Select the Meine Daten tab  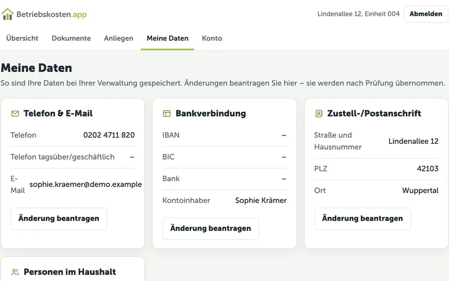click(x=167, y=38)
